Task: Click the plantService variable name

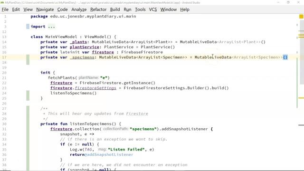Action: click(x=85, y=47)
